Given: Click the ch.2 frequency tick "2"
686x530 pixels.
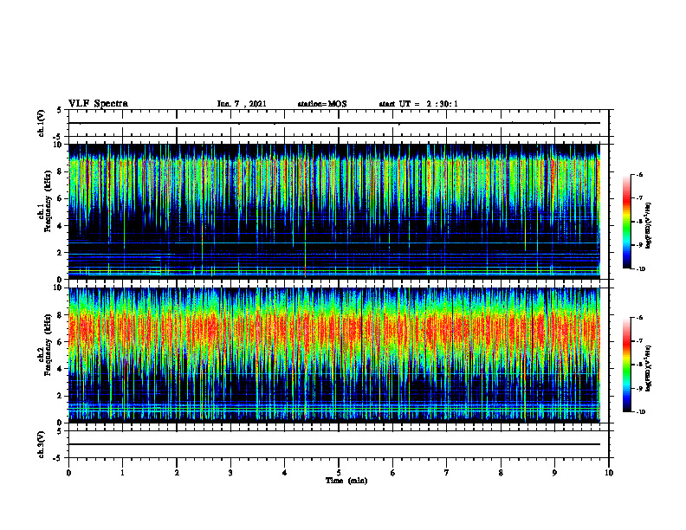Looking at the screenshot, I should click(x=61, y=396).
